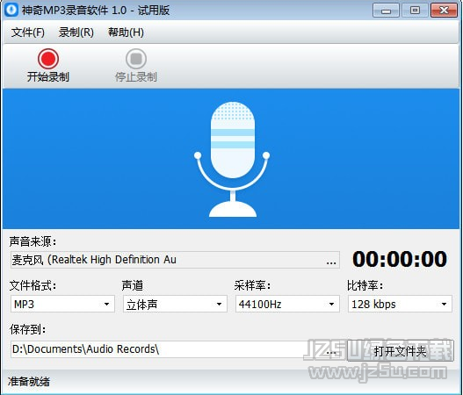This screenshot has height=395, width=463.
Task: Click the 准备就绪 status bar text
Action: coord(29,382)
